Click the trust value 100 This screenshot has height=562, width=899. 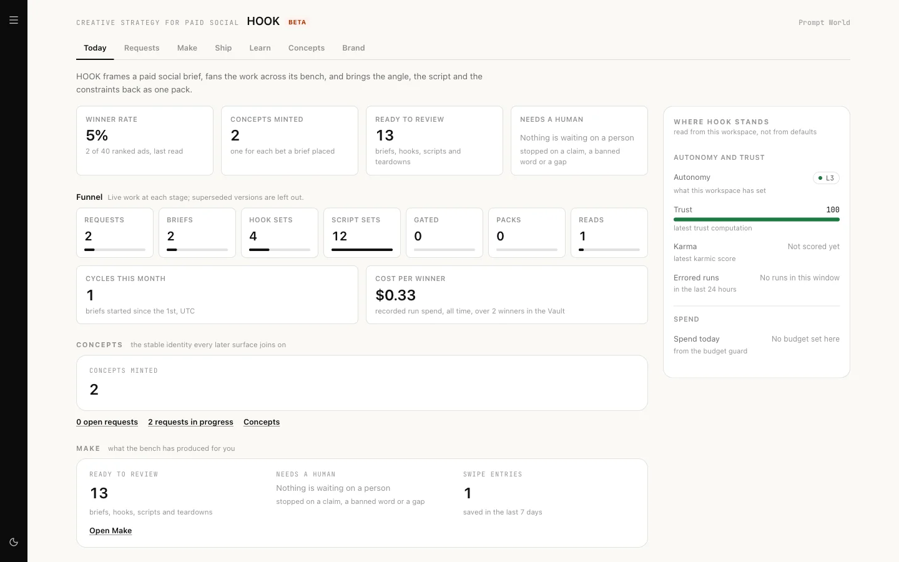point(833,210)
